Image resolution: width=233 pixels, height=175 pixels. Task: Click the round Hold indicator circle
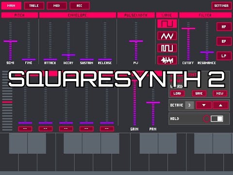click(x=206, y=119)
